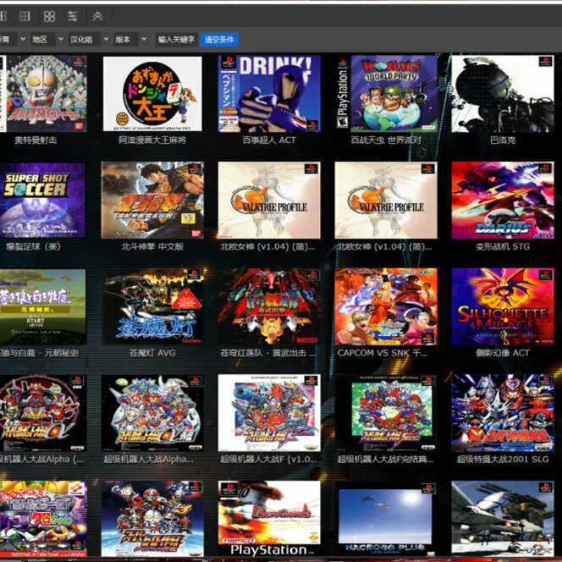Open the 超级机器人大战Alpha... second entry title
Screen dimensions: 562x562
click(148, 459)
